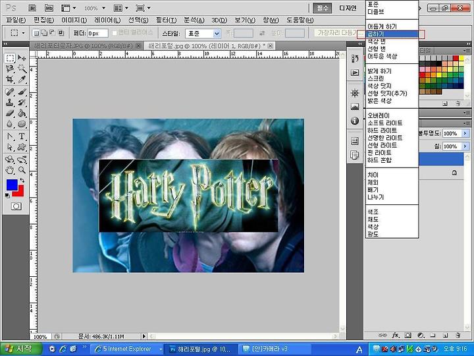Select the Magic Wand tool
Viewport: 474px width, 356px height.
tap(22, 69)
